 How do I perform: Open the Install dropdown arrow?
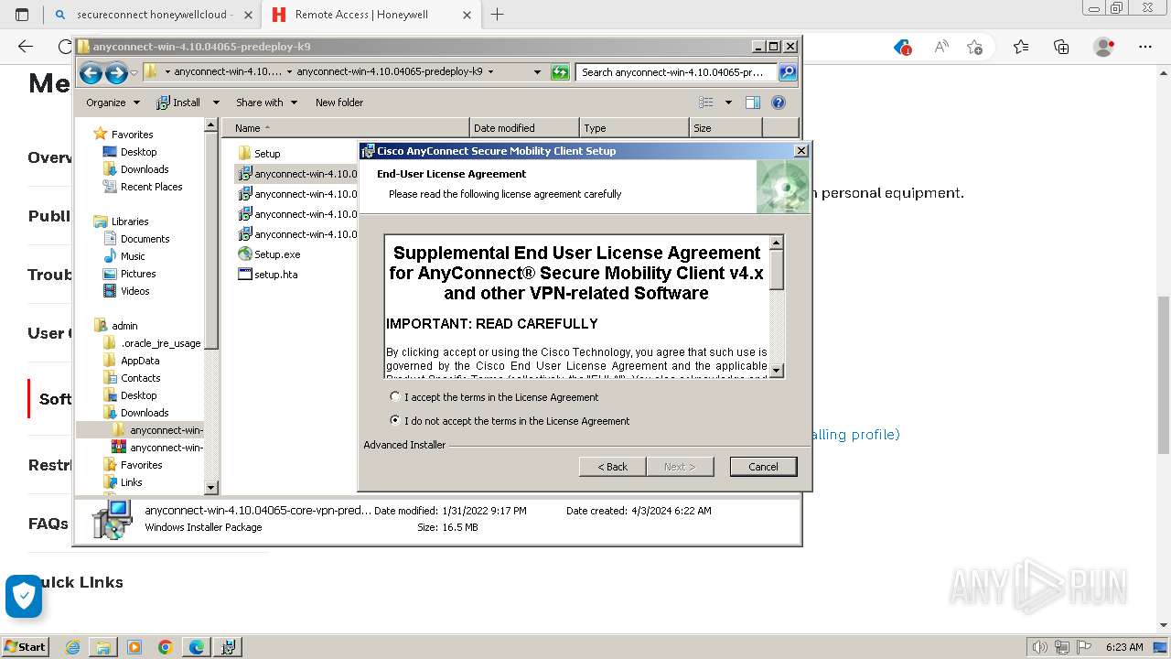tap(216, 103)
